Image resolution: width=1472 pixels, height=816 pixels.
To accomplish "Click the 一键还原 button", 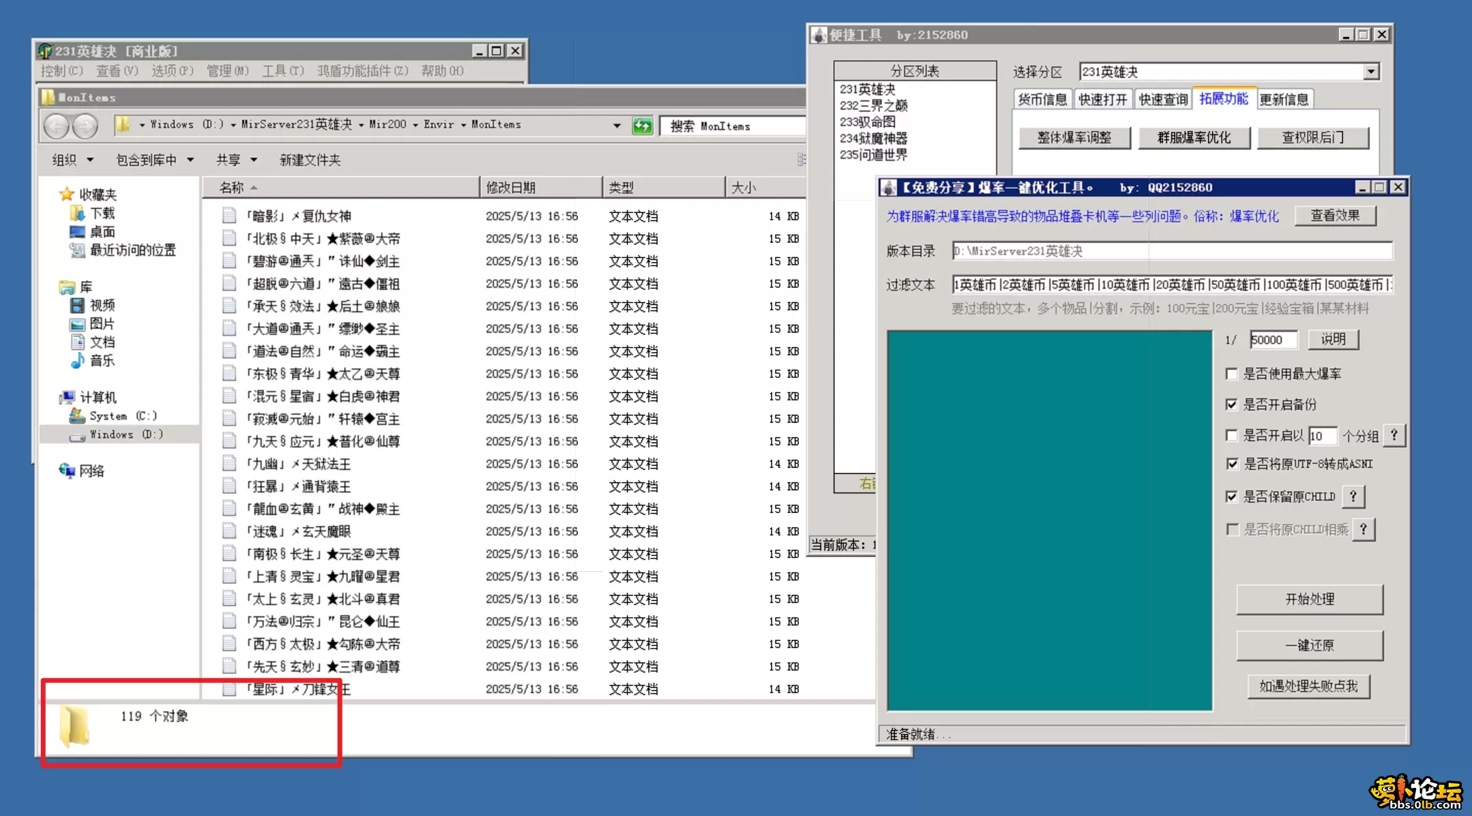I will tap(1309, 645).
